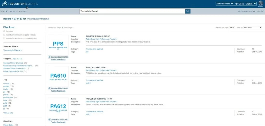Open the Peter Rucinski account dropdown
265x126 pixels.
tap(225, 4)
